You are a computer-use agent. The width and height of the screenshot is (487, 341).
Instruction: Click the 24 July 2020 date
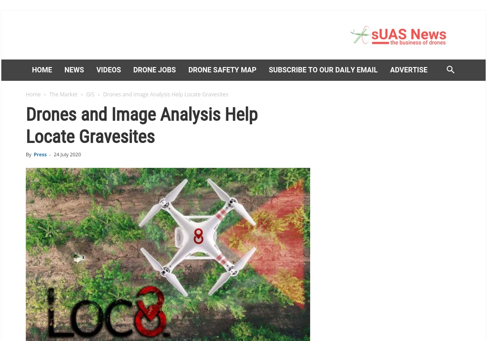(x=68, y=155)
